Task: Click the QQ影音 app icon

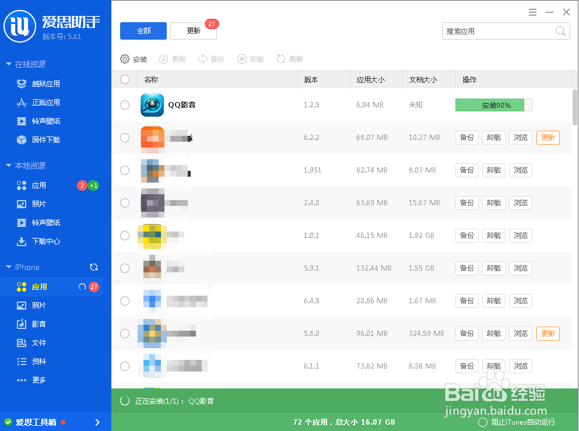Action: (152, 105)
